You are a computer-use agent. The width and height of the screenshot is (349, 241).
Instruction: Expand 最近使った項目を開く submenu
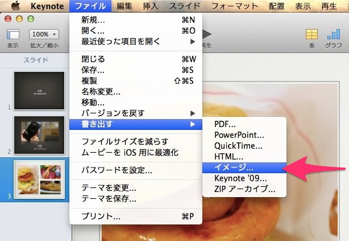136,42
